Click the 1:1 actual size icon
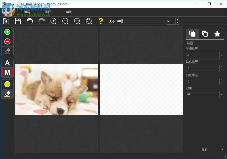 coord(77,21)
